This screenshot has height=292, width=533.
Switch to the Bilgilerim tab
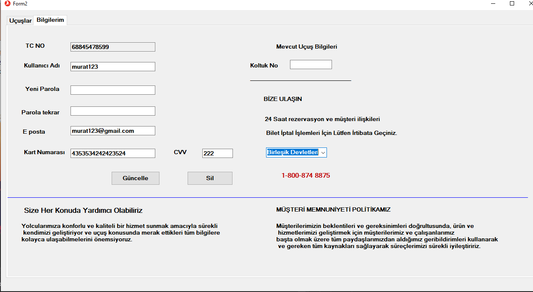pyautogui.click(x=50, y=20)
